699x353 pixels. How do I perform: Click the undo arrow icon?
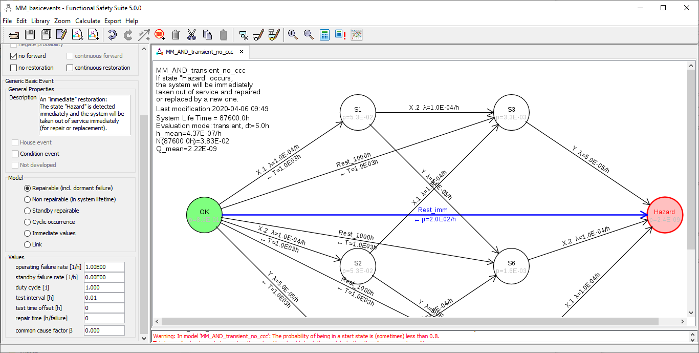click(x=112, y=35)
